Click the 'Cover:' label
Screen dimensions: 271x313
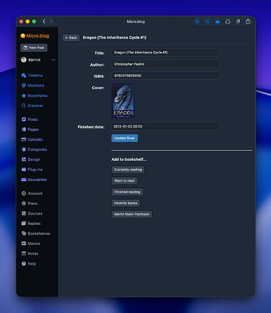(98, 88)
